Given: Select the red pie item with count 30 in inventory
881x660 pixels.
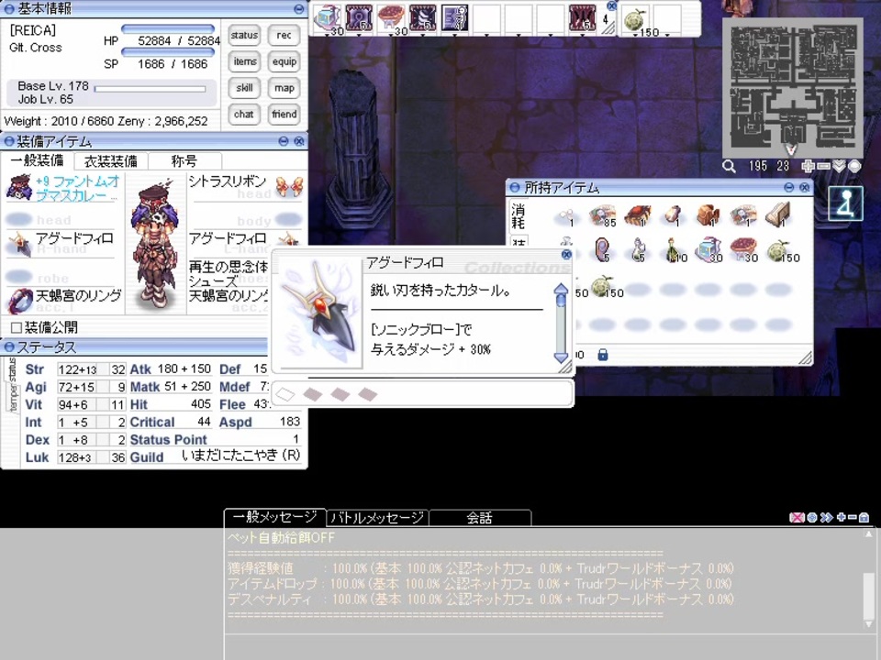Looking at the screenshot, I should [x=743, y=250].
